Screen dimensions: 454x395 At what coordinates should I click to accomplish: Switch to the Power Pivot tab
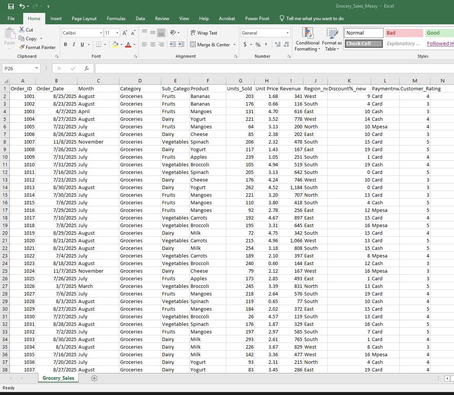(x=257, y=19)
